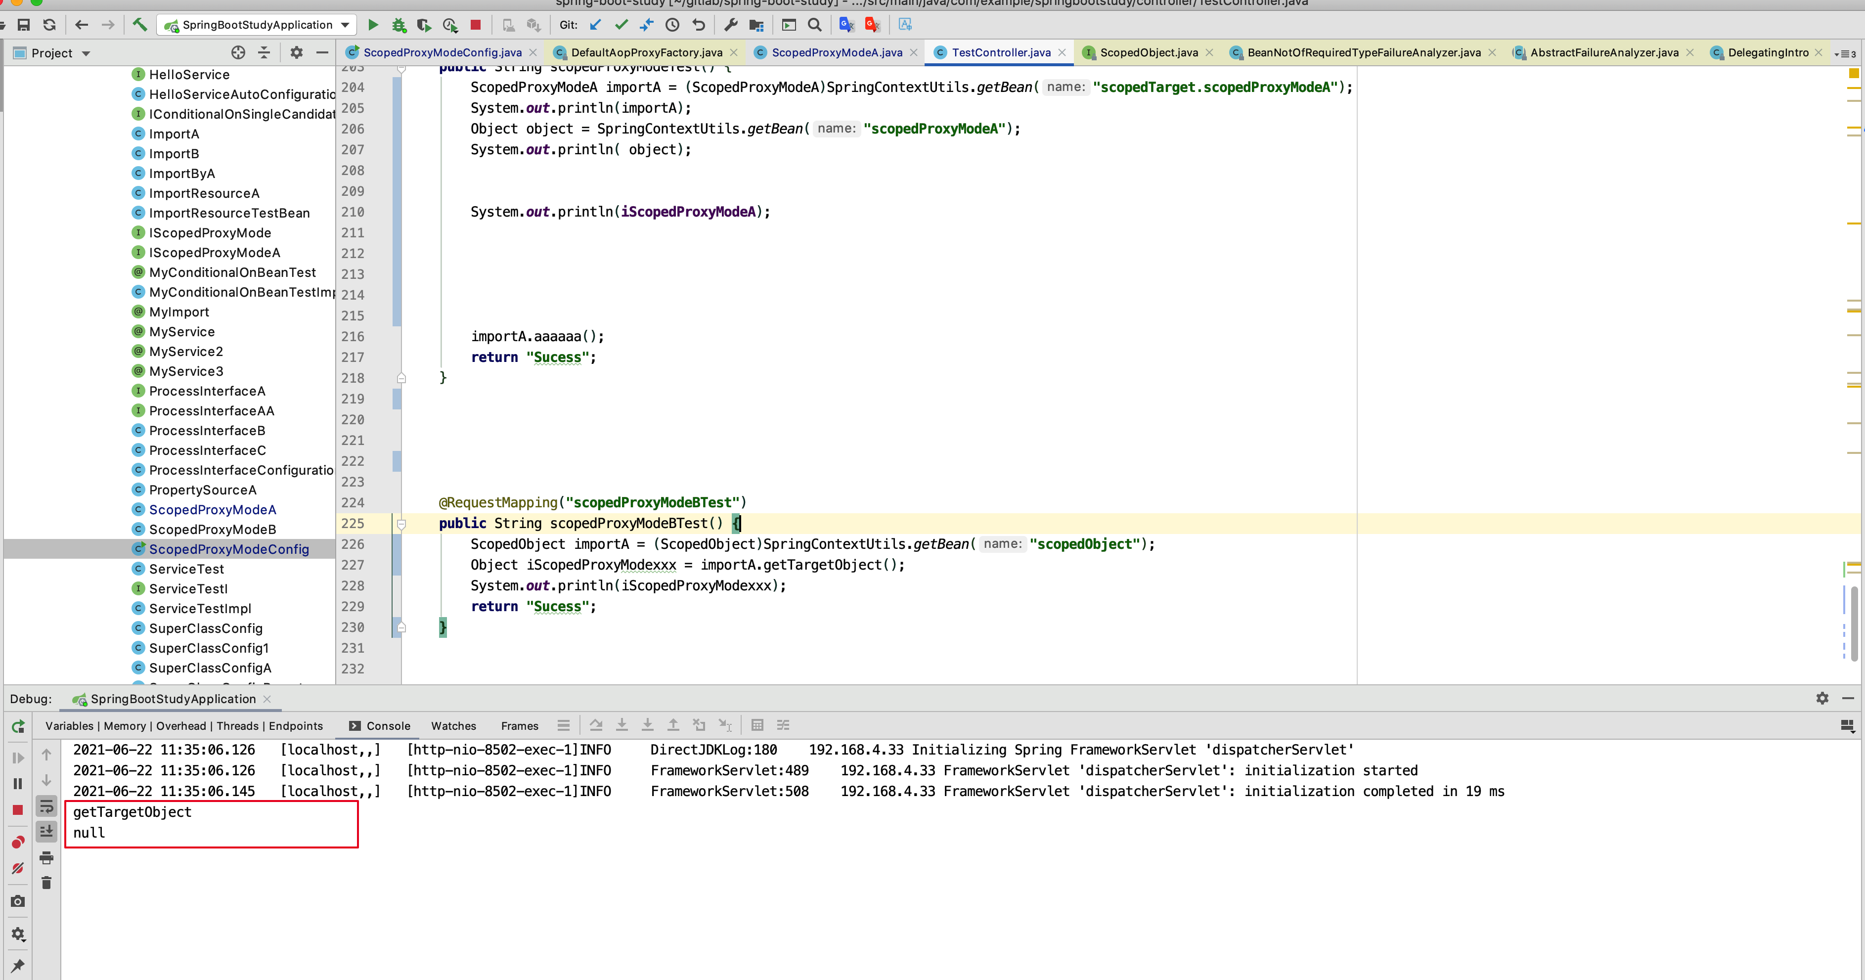Show Git history clock icon

pyautogui.click(x=672, y=25)
